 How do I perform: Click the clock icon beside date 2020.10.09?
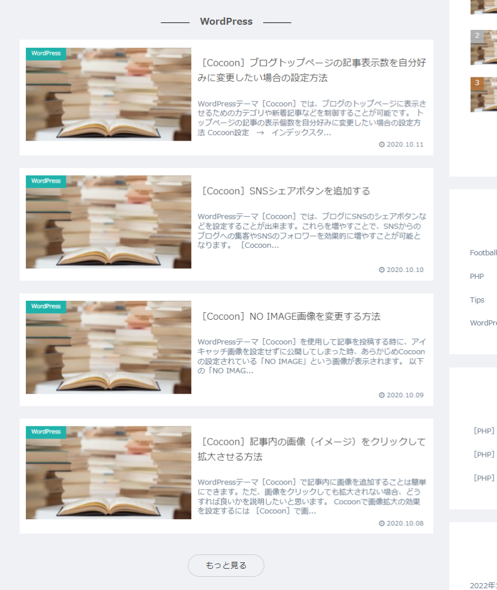381,395
